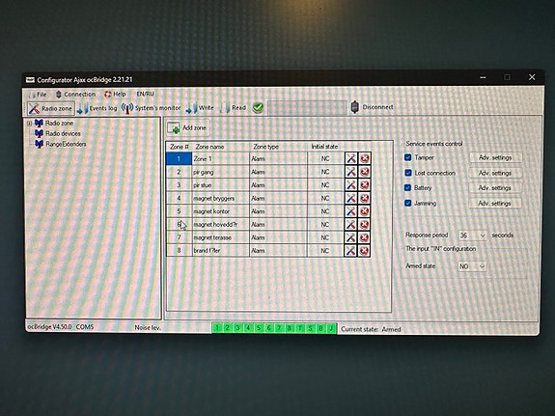Delete the magnet bryggers zone

pyautogui.click(x=365, y=198)
